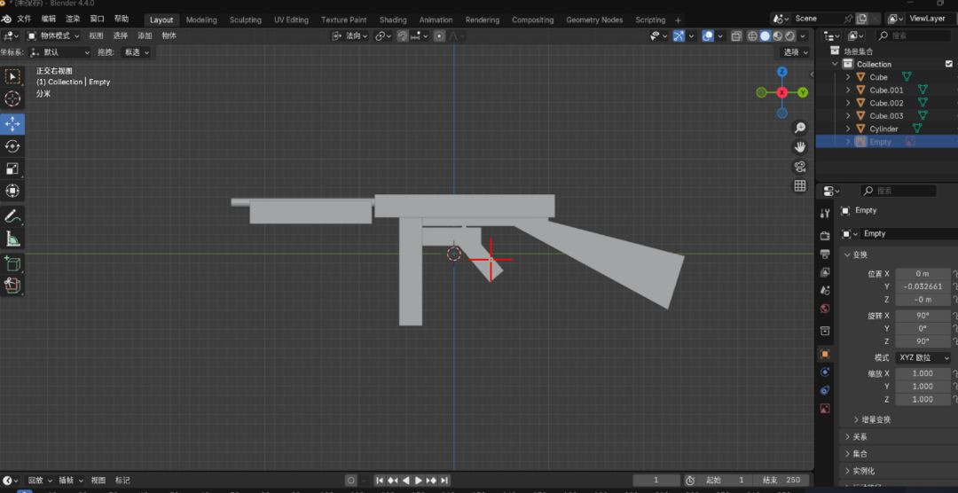Image resolution: width=958 pixels, height=493 pixels.
Task: Click the location Y value field
Action: click(923, 286)
